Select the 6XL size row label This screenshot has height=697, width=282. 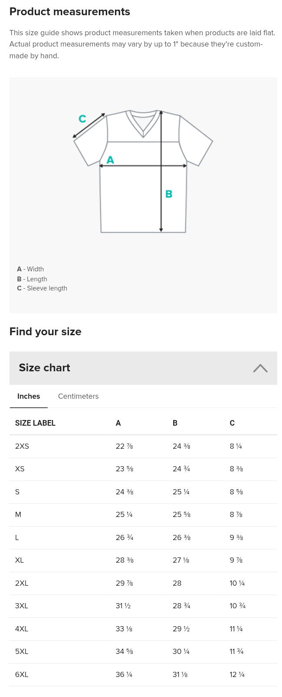pos(22,674)
